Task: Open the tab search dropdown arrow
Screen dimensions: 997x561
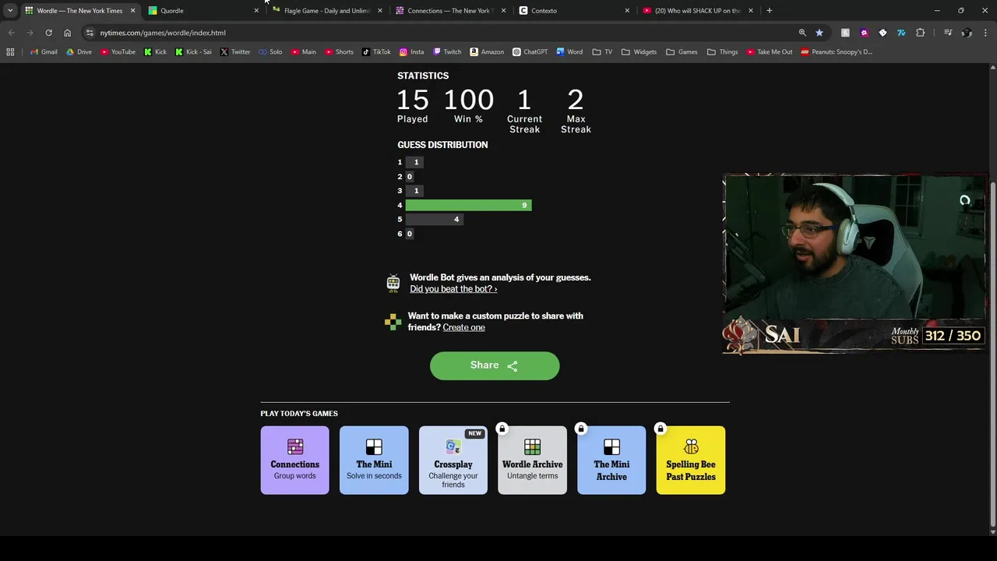Action: click(x=9, y=10)
